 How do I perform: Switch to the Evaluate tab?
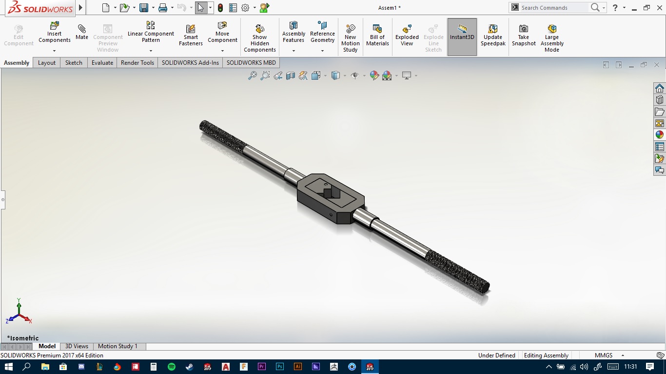pyautogui.click(x=102, y=63)
